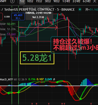Switch to the 90分 timeframe
Screen dimensions: 98x105
tap(56, 1)
